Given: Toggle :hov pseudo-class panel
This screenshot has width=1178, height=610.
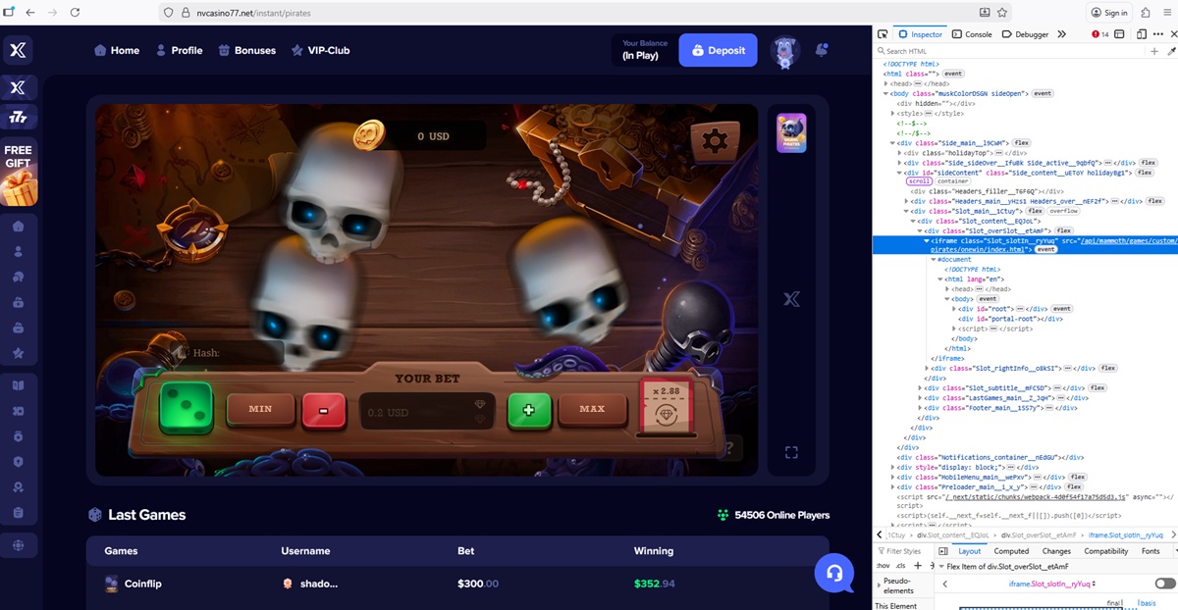Looking at the screenshot, I should coord(882,566).
